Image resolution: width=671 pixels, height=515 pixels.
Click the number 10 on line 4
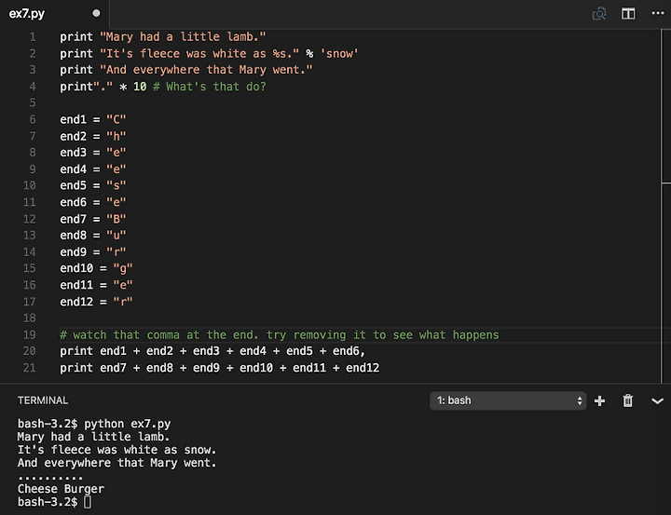tap(140, 87)
